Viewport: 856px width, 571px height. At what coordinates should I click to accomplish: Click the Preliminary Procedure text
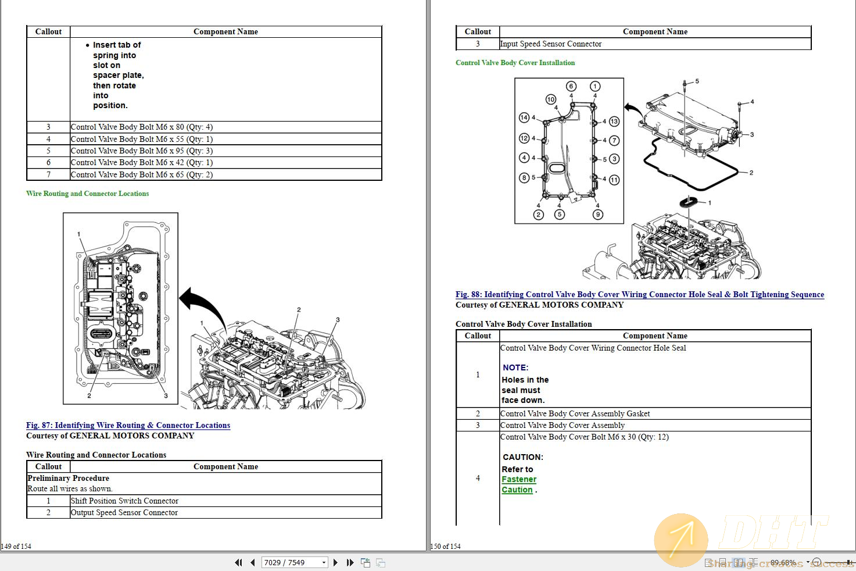68,478
